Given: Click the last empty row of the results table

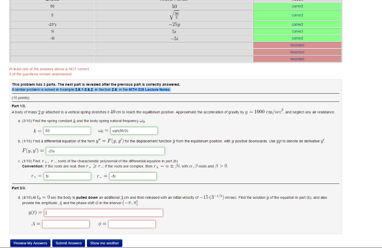Looking at the screenshot, I should [x=174, y=59].
